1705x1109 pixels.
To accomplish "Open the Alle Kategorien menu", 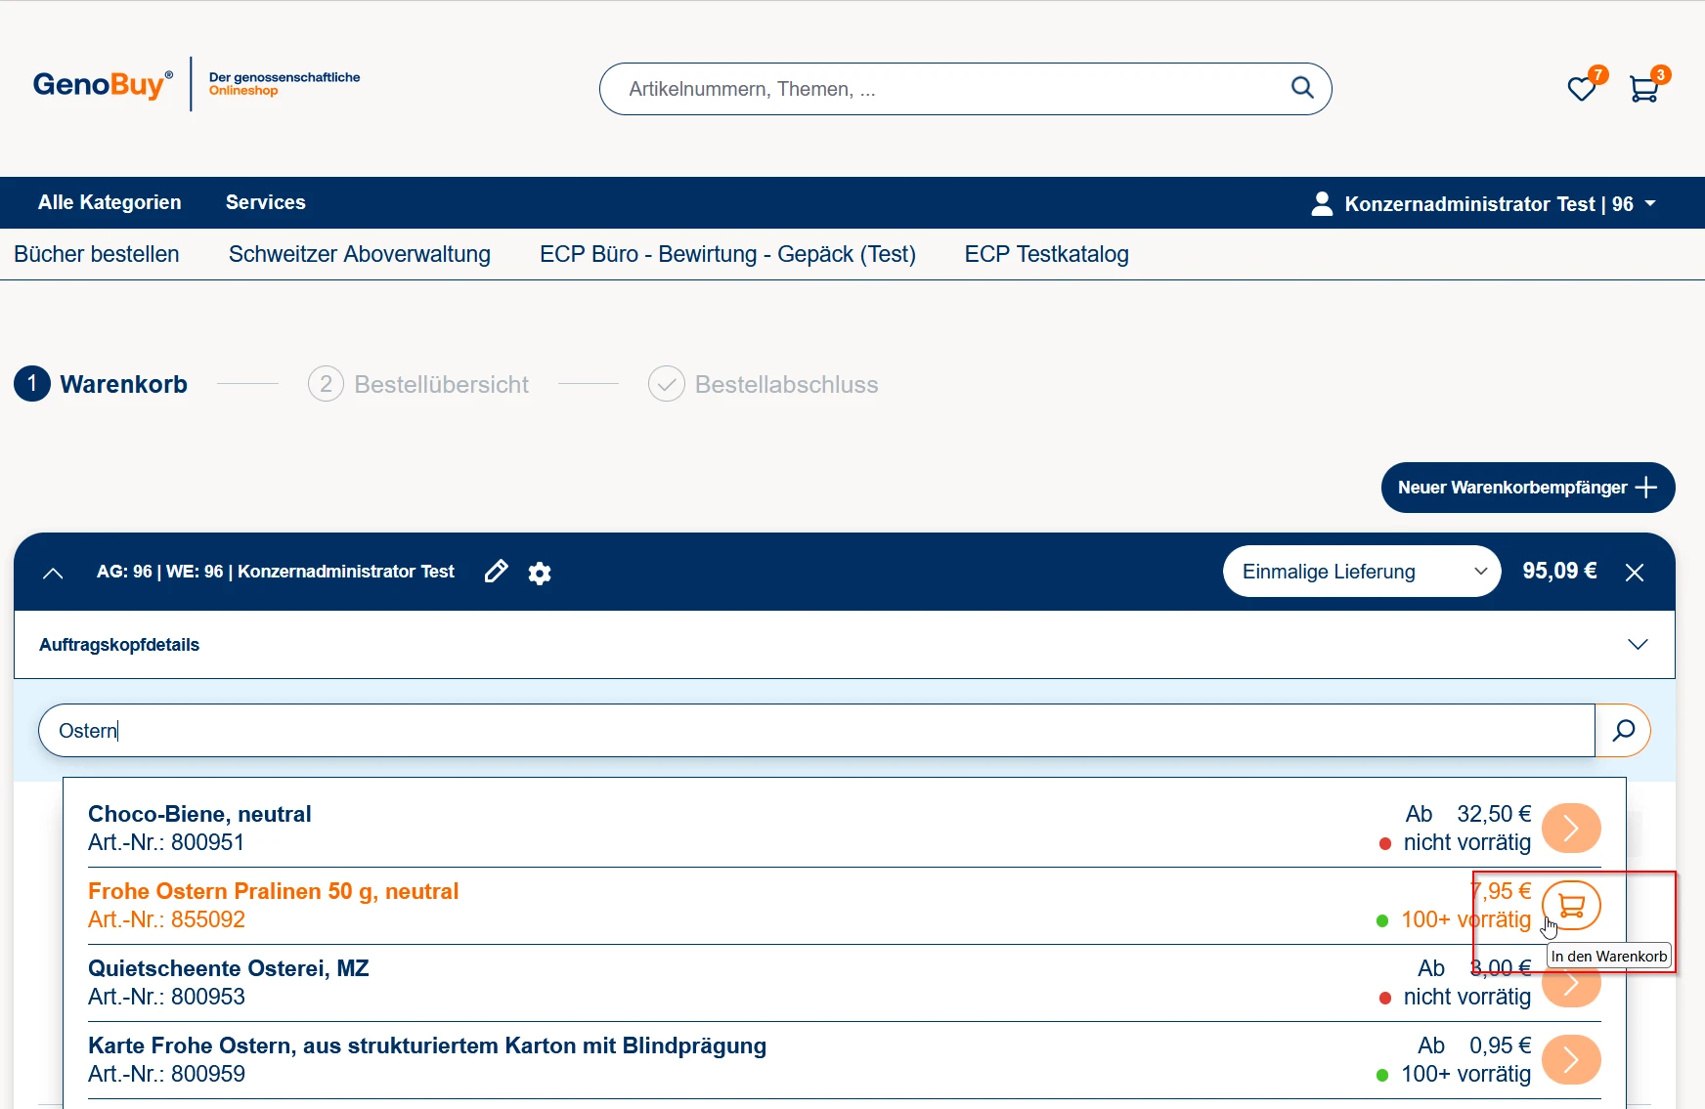I will click(109, 202).
